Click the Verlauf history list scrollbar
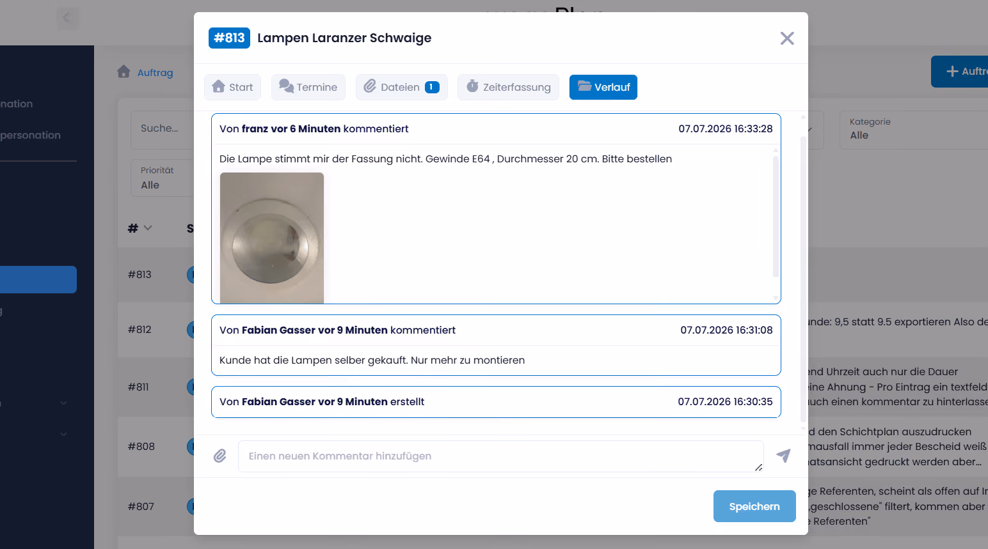This screenshot has height=549, width=988. pos(803,278)
